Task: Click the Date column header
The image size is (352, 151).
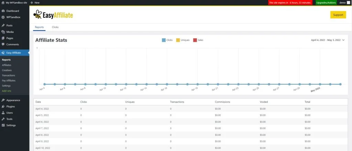Action: pyautogui.click(x=38, y=102)
